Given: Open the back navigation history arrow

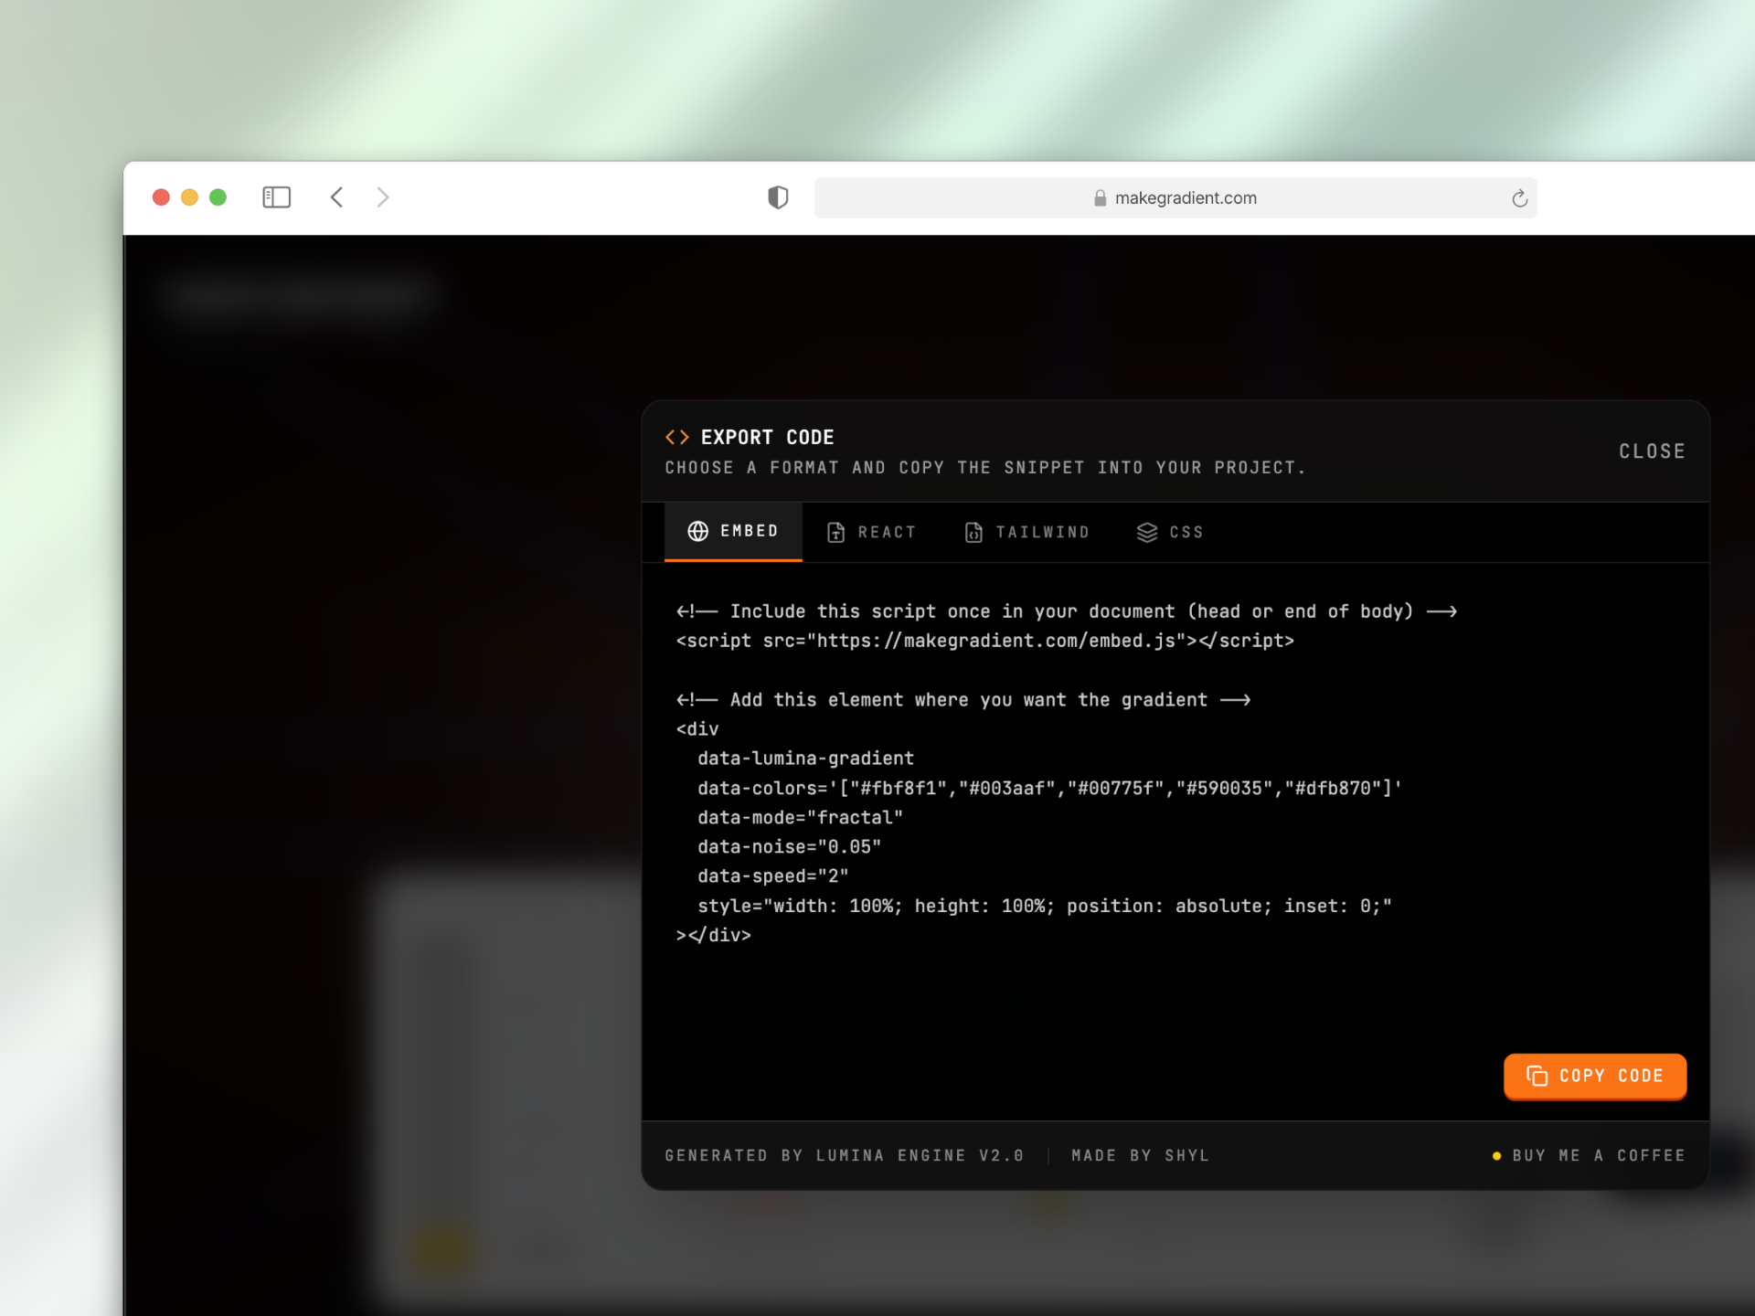Looking at the screenshot, I should click(335, 196).
